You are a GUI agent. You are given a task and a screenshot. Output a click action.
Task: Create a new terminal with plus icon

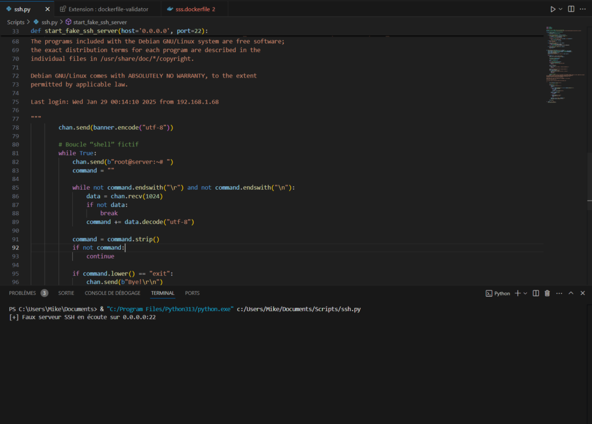point(517,293)
